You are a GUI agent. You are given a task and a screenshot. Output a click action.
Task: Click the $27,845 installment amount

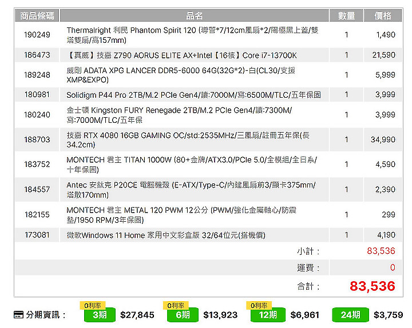pyautogui.click(x=137, y=315)
